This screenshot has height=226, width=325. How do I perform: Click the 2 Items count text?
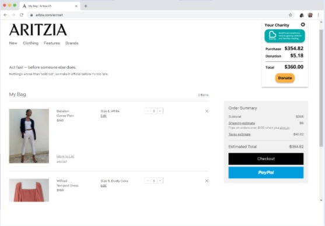pos(203,95)
